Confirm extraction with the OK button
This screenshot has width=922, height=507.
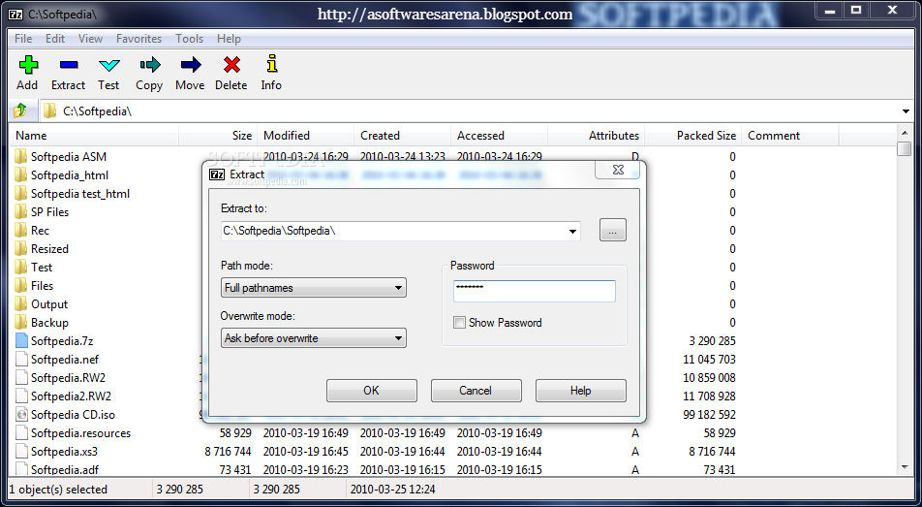click(x=372, y=391)
